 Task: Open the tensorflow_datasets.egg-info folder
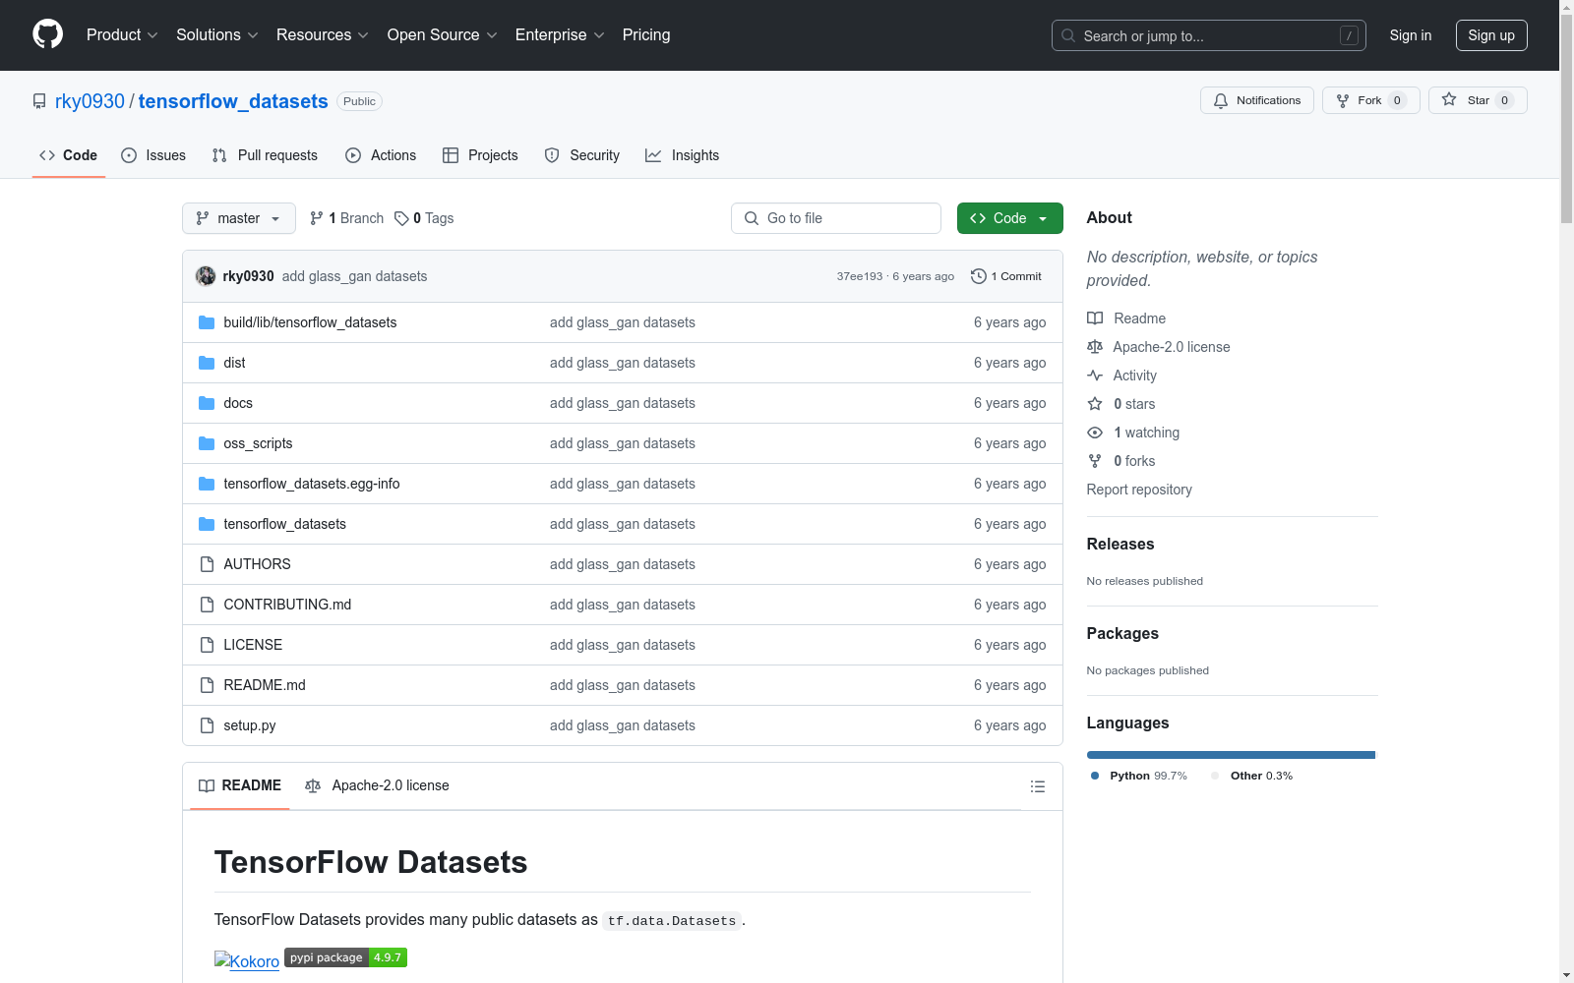click(x=312, y=484)
